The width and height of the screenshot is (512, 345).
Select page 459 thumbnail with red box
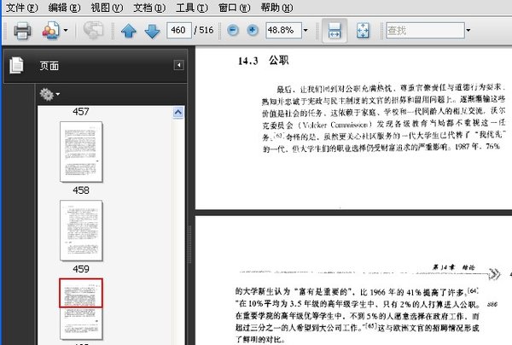click(81, 309)
